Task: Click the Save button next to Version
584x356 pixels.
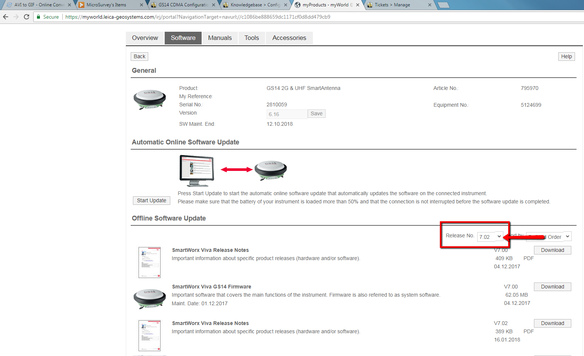Action: (x=316, y=114)
